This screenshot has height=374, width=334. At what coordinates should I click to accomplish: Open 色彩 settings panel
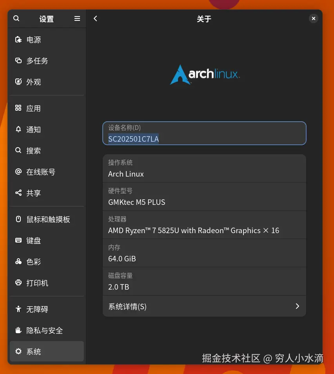pyautogui.click(x=47, y=262)
